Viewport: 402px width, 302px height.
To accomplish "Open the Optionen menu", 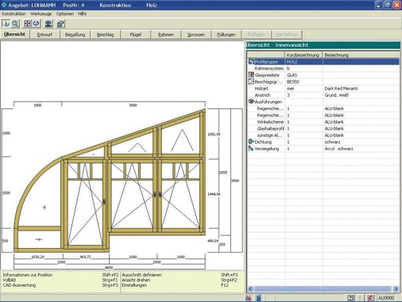I will tap(65, 14).
